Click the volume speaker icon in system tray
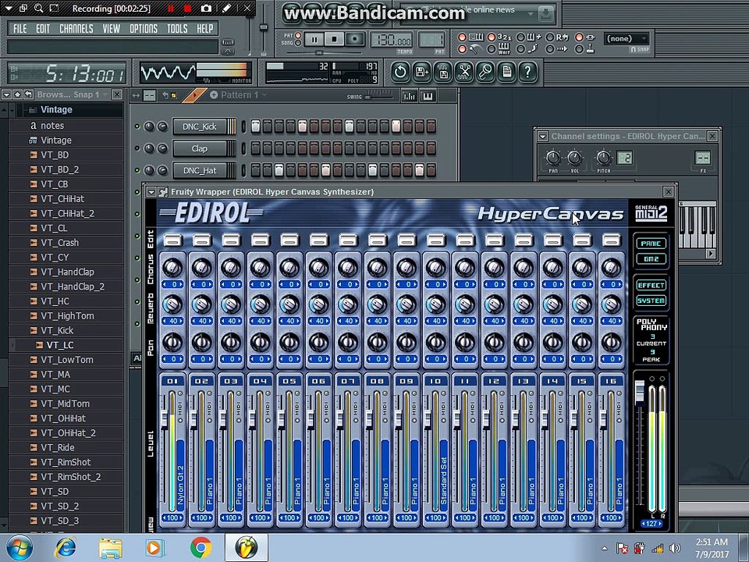 pyautogui.click(x=675, y=548)
